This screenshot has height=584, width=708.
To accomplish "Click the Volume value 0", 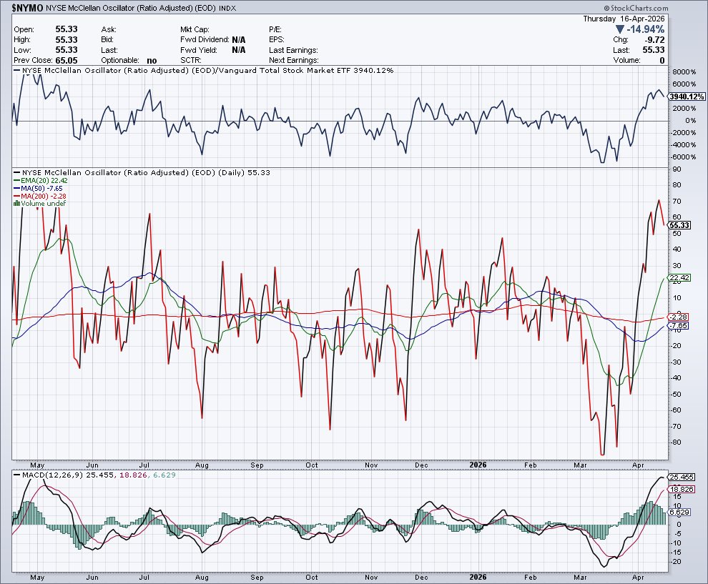I will (x=662, y=61).
